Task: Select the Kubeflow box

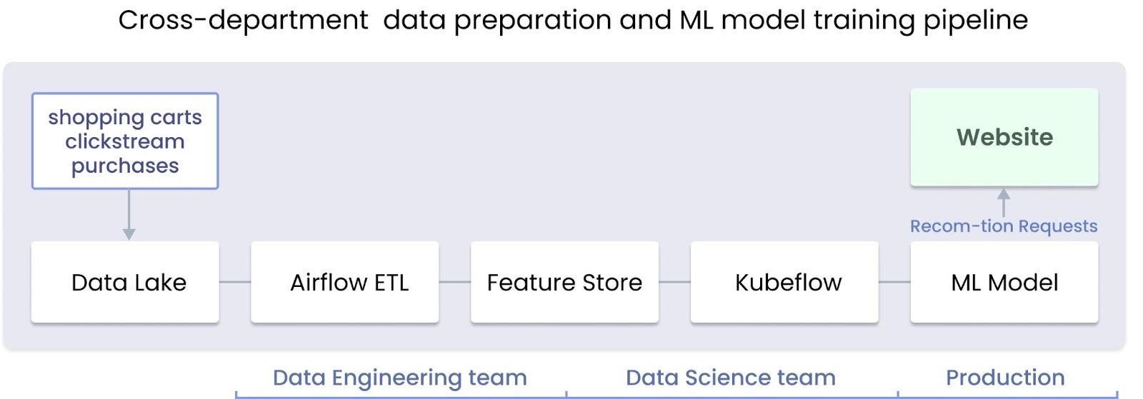Action: coord(784,282)
